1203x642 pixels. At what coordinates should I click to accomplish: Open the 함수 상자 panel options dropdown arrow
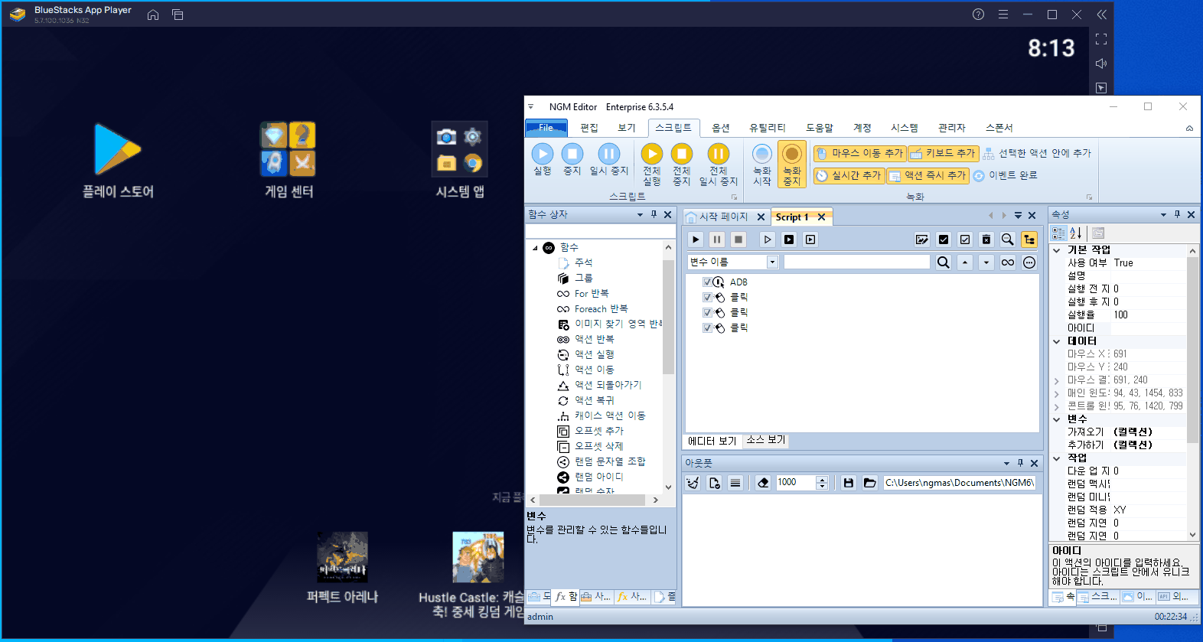click(640, 215)
